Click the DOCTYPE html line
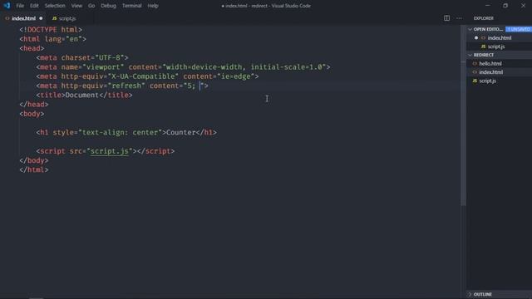This screenshot has width=532, height=299. tap(51, 30)
